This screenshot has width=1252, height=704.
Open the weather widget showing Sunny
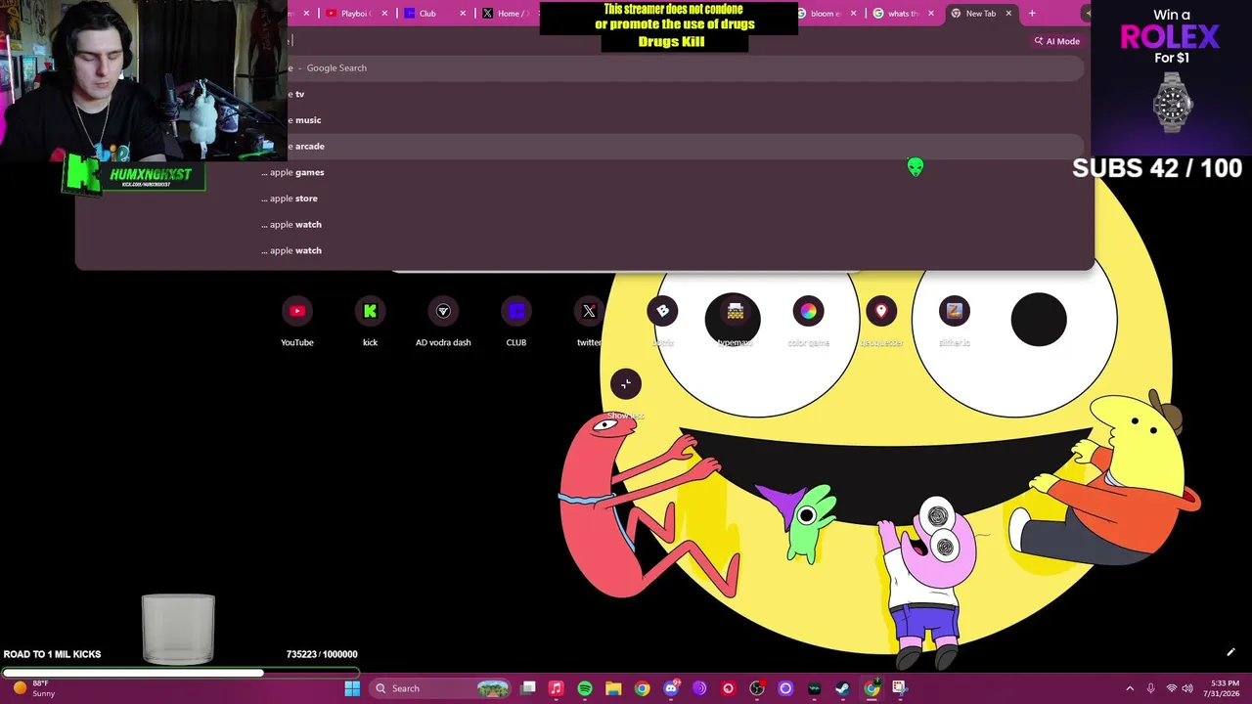click(33, 688)
